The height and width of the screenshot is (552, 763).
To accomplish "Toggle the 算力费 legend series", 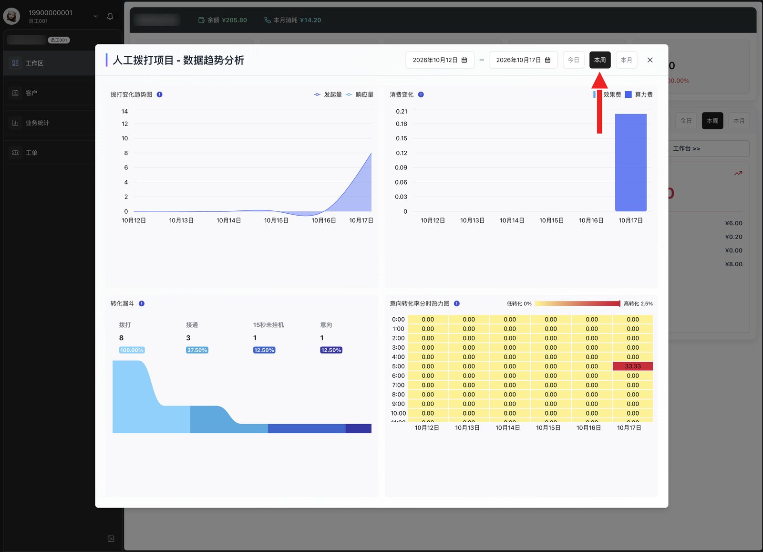I will click(x=639, y=94).
